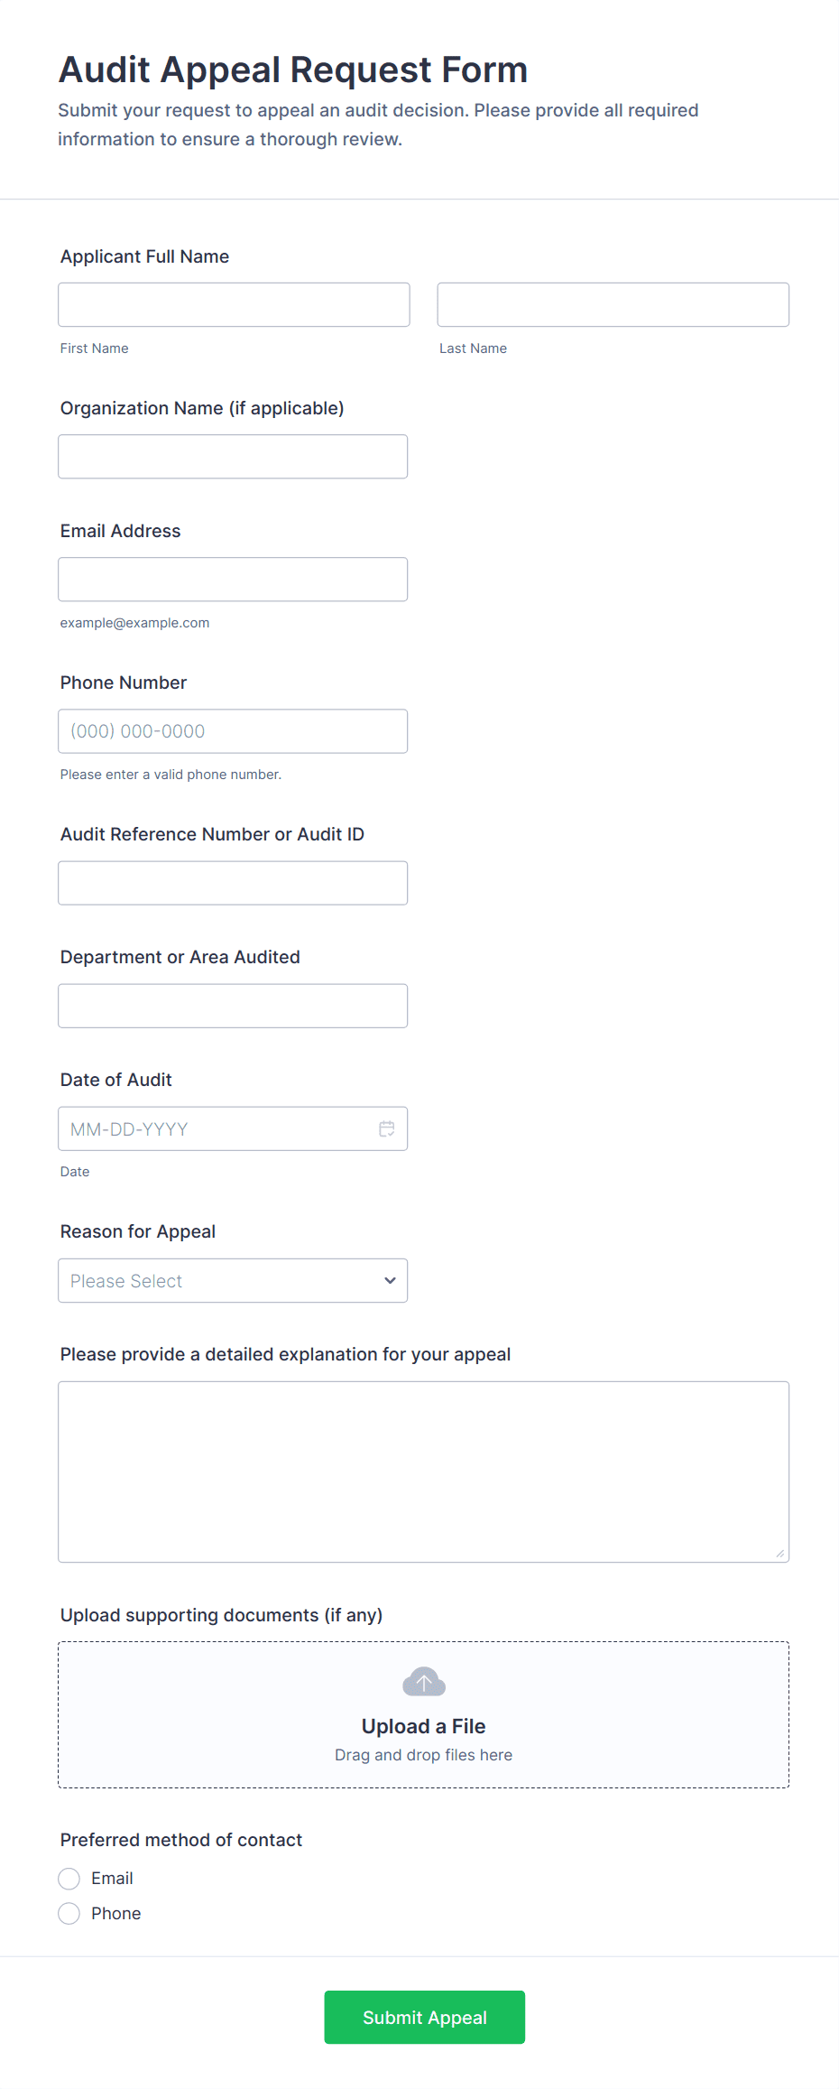Click the textarea resize handle

779,1553
